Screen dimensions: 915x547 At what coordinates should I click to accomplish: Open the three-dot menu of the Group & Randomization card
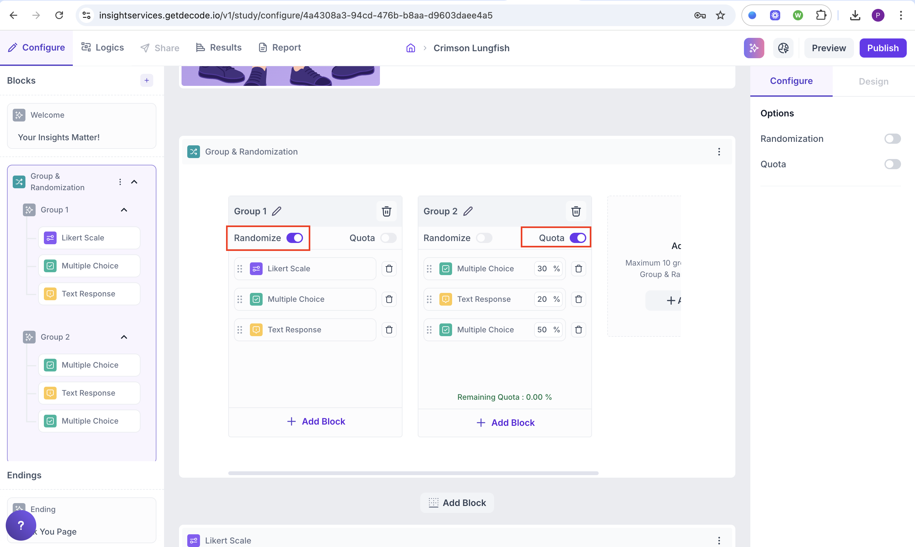(719, 152)
